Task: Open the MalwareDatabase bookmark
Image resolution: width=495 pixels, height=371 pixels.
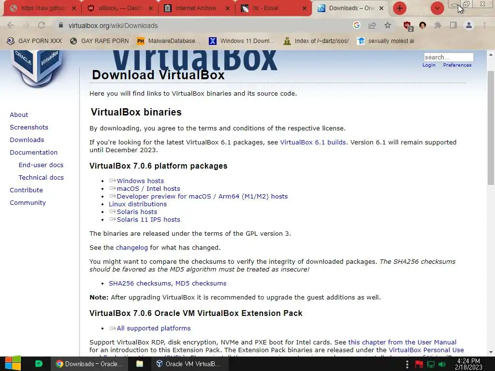Action: pos(169,41)
